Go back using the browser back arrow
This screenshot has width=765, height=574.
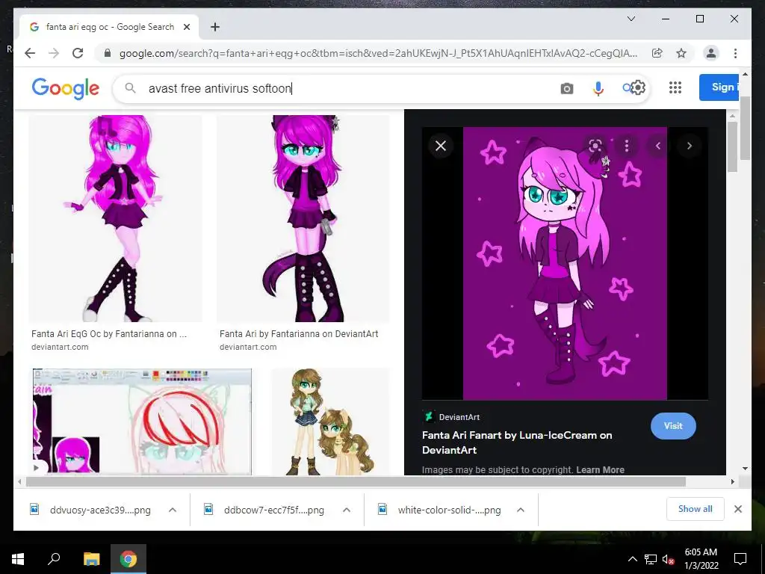pyautogui.click(x=30, y=53)
